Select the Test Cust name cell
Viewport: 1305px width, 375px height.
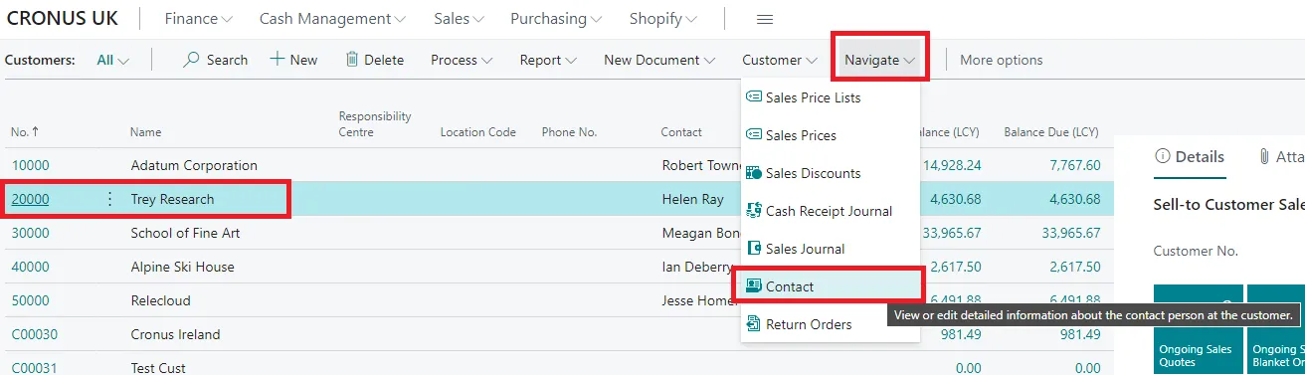point(158,368)
